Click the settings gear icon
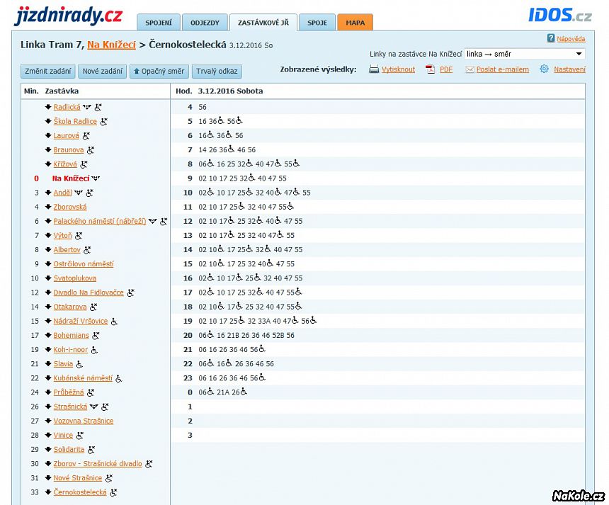The height and width of the screenshot is (505, 609). (544, 69)
